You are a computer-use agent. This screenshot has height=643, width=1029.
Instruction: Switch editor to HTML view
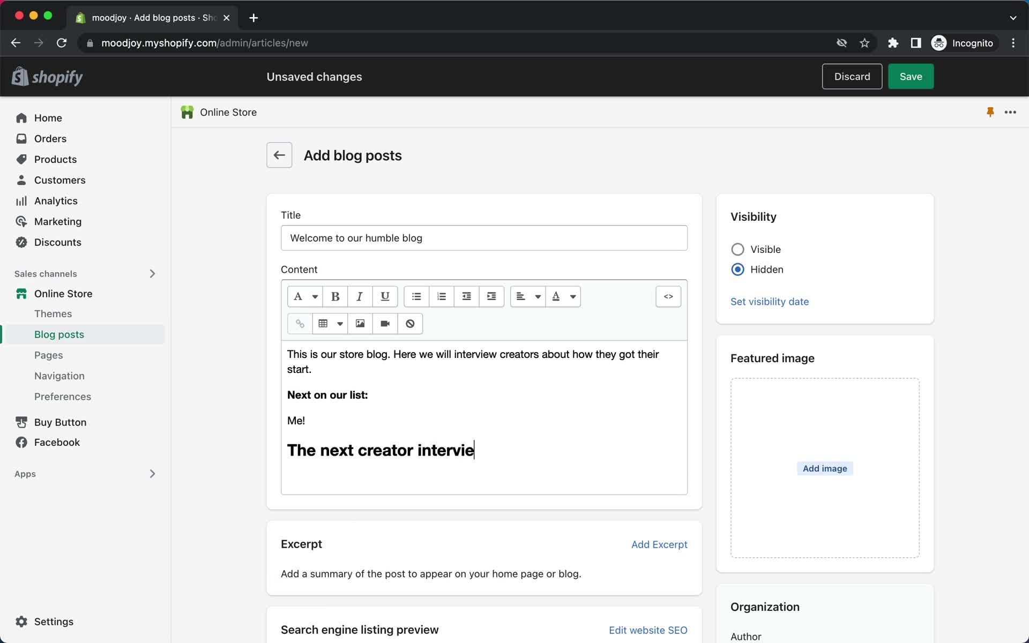point(668,296)
